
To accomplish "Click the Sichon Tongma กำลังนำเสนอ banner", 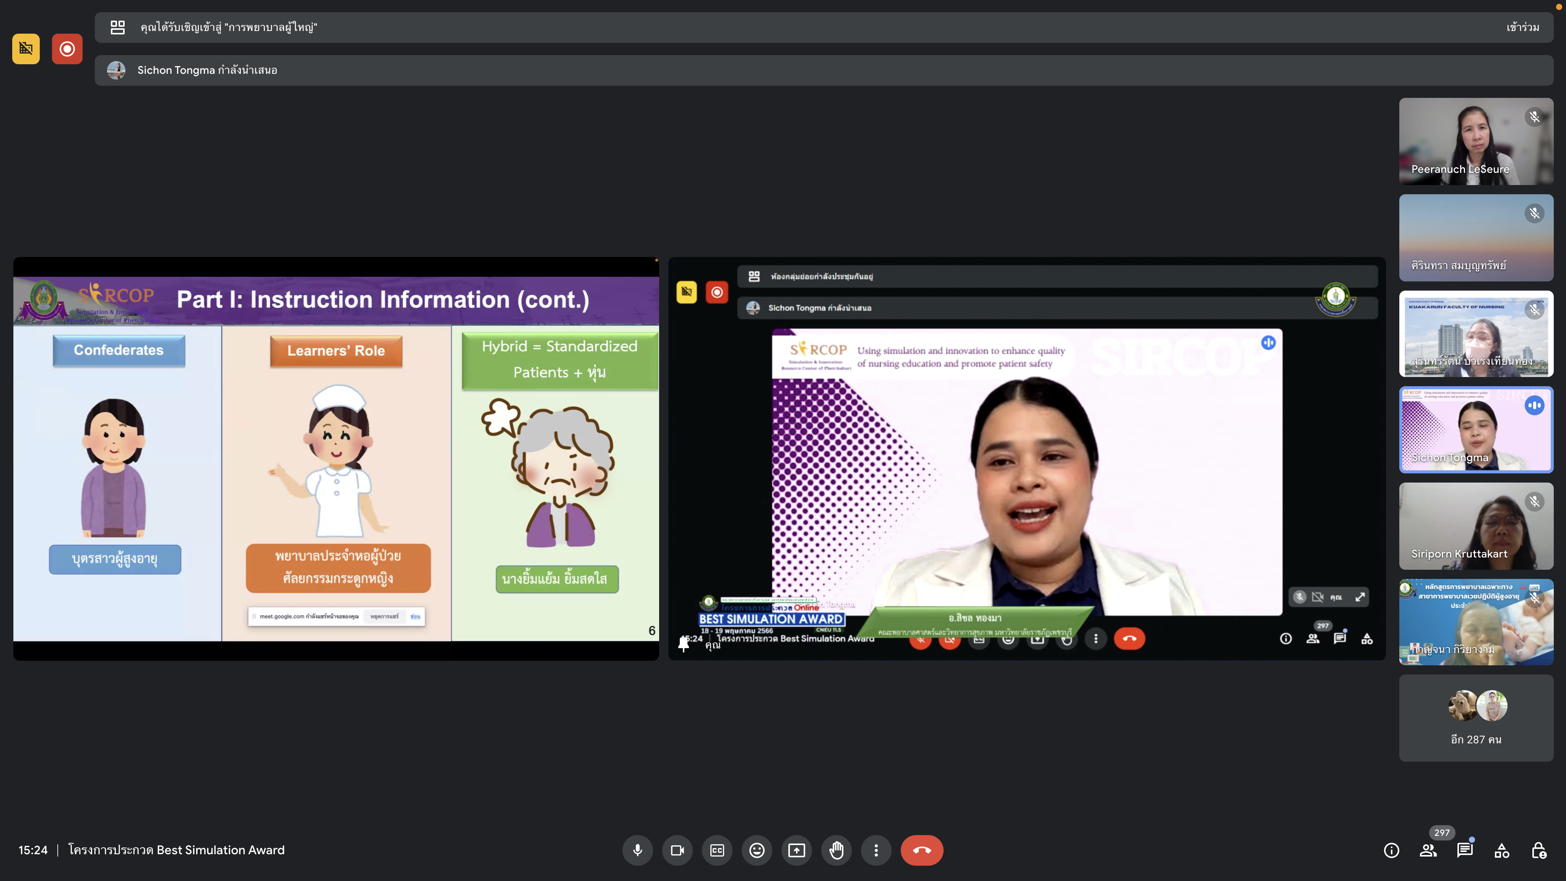I will tap(824, 70).
